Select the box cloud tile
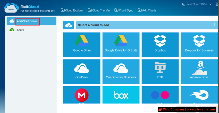The image size is (219, 113). [121, 95]
